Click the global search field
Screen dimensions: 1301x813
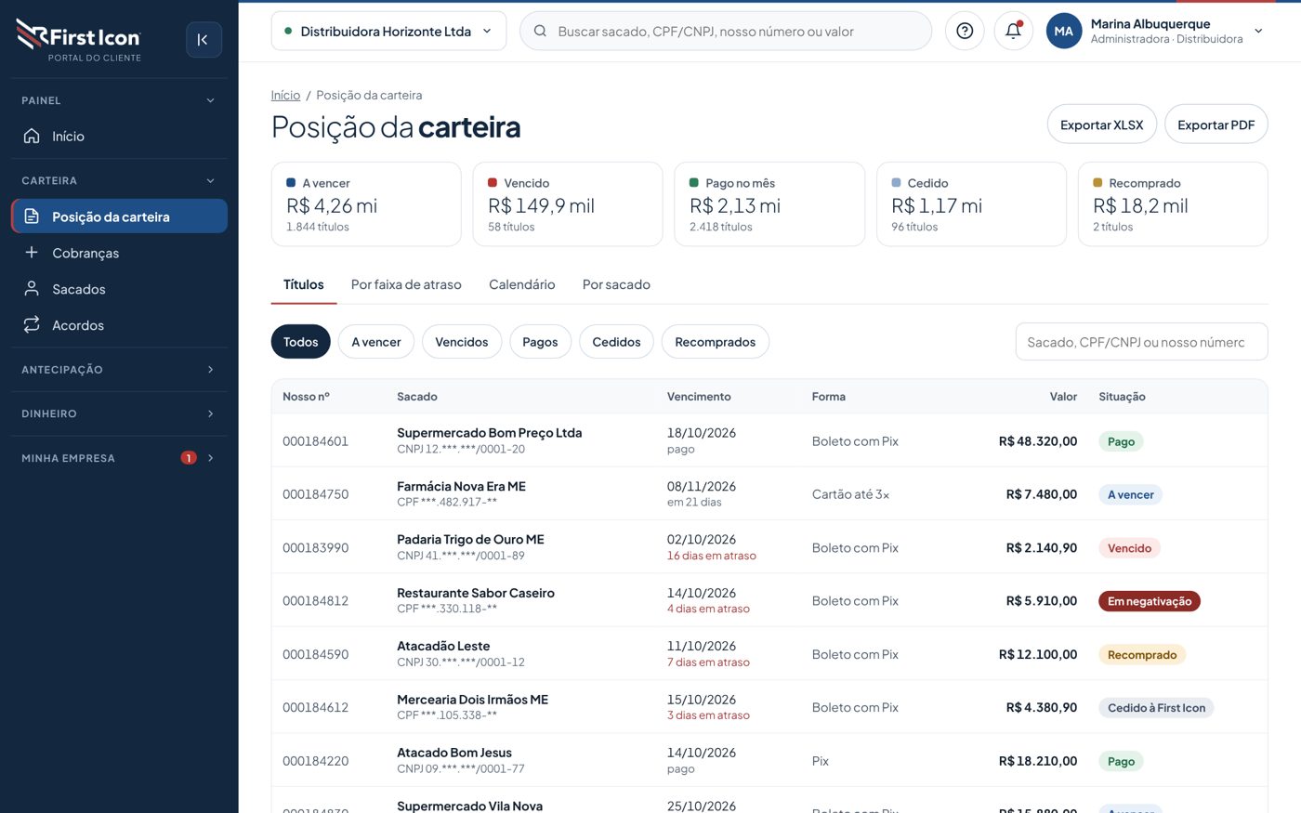click(x=726, y=31)
